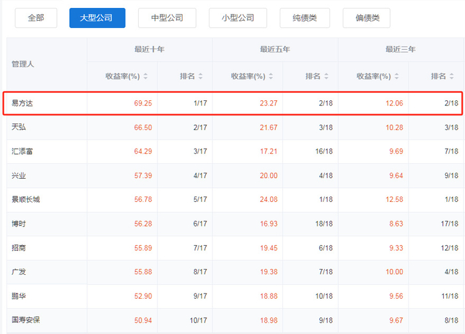The image size is (465, 334).
Task: Select manager 国寿安保 in the table
Action: point(25,320)
